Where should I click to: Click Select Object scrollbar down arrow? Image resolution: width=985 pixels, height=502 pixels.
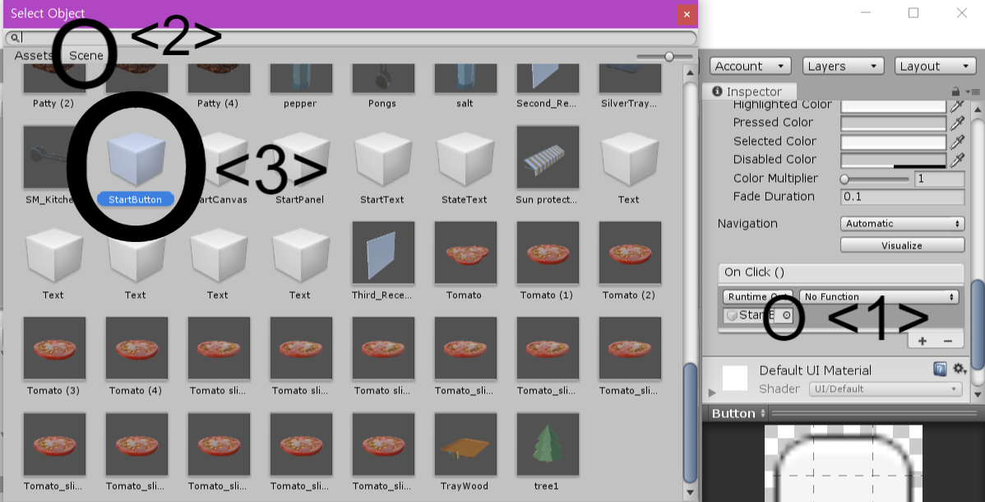[x=690, y=493]
